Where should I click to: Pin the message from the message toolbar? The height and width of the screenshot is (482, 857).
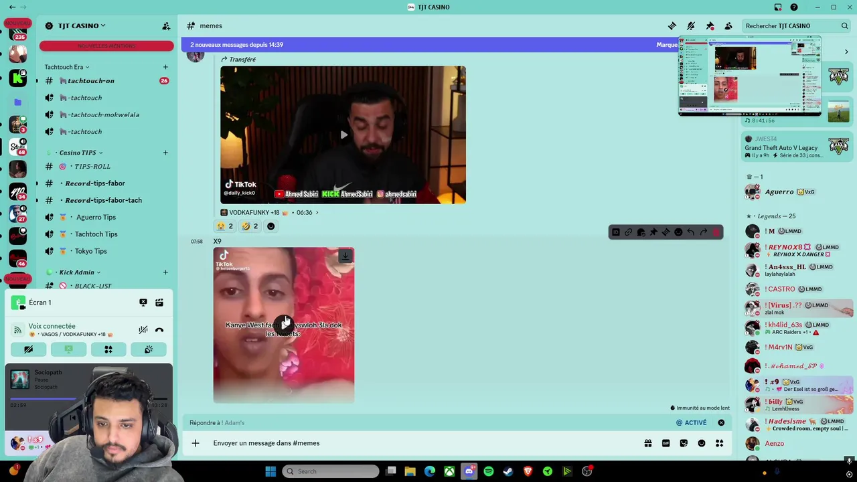pos(653,232)
